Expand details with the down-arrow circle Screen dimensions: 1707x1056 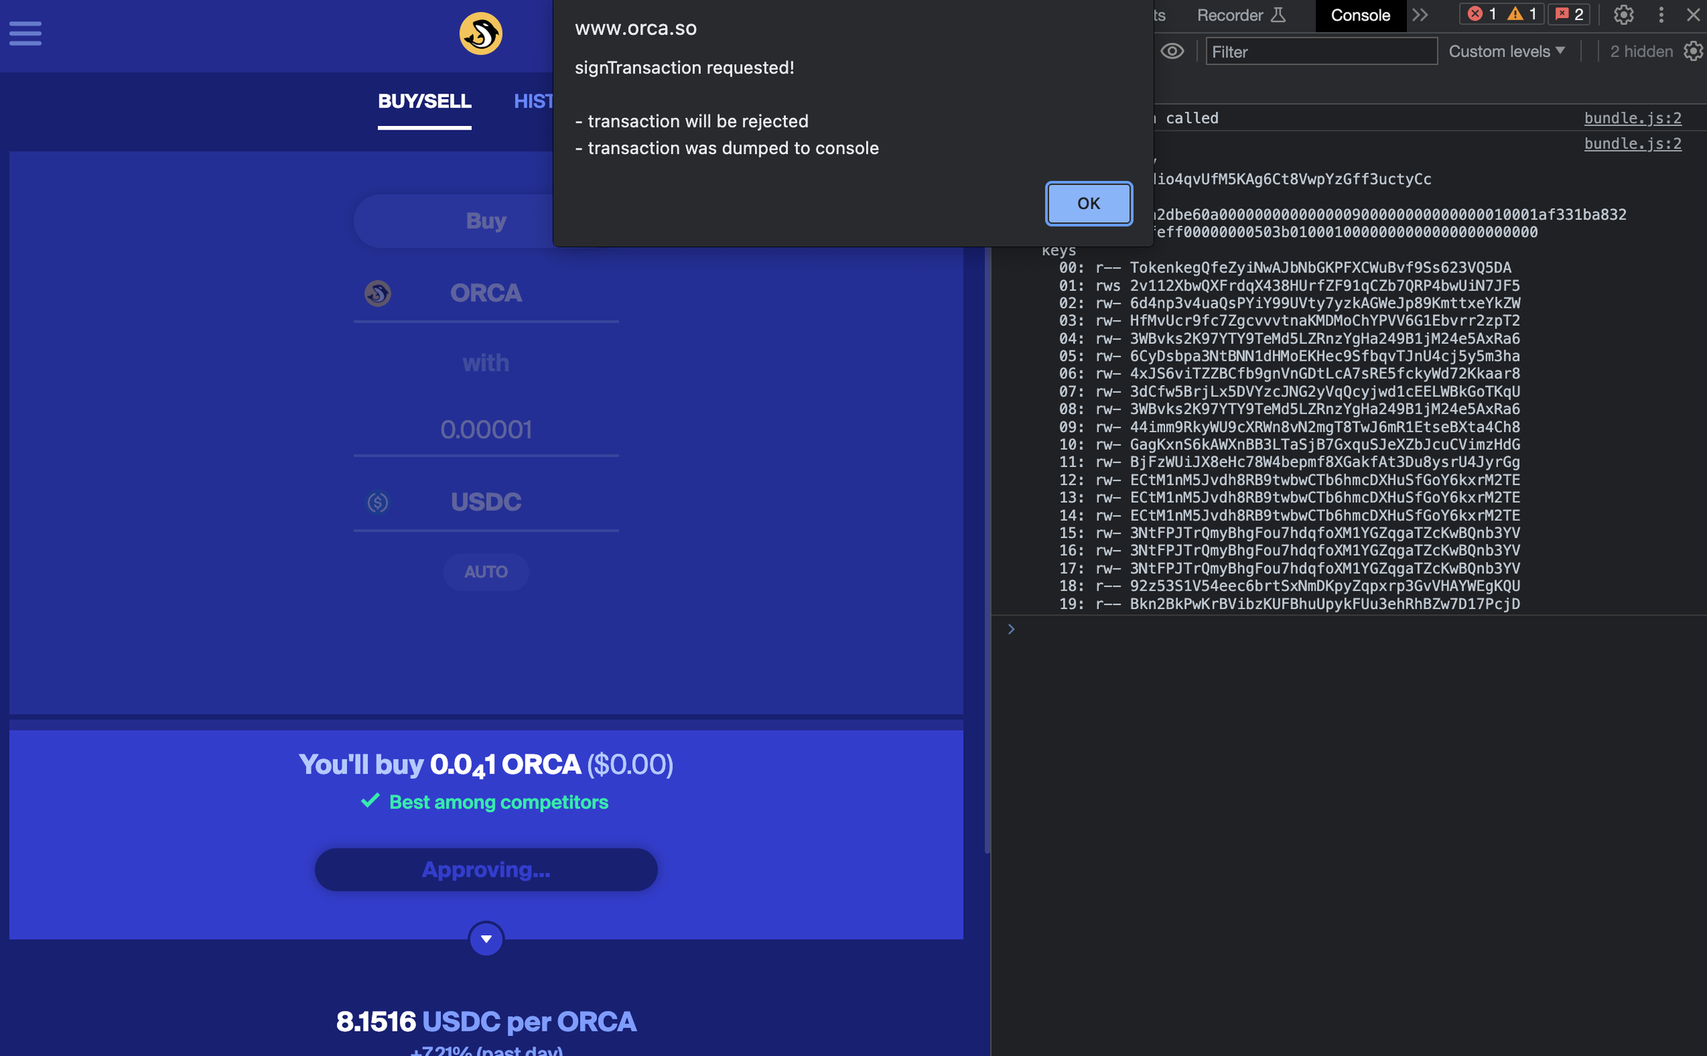point(486,939)
